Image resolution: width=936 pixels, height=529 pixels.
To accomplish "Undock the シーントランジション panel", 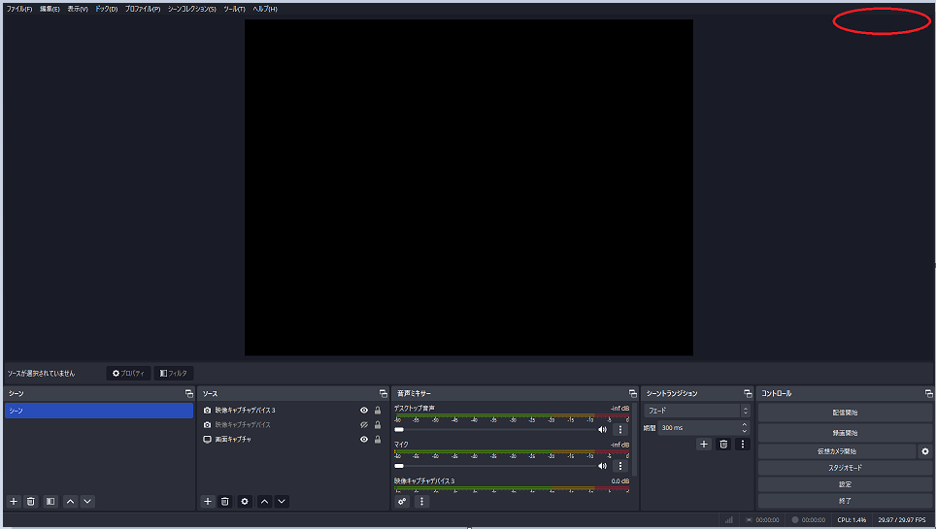I will tap(748, 393).
